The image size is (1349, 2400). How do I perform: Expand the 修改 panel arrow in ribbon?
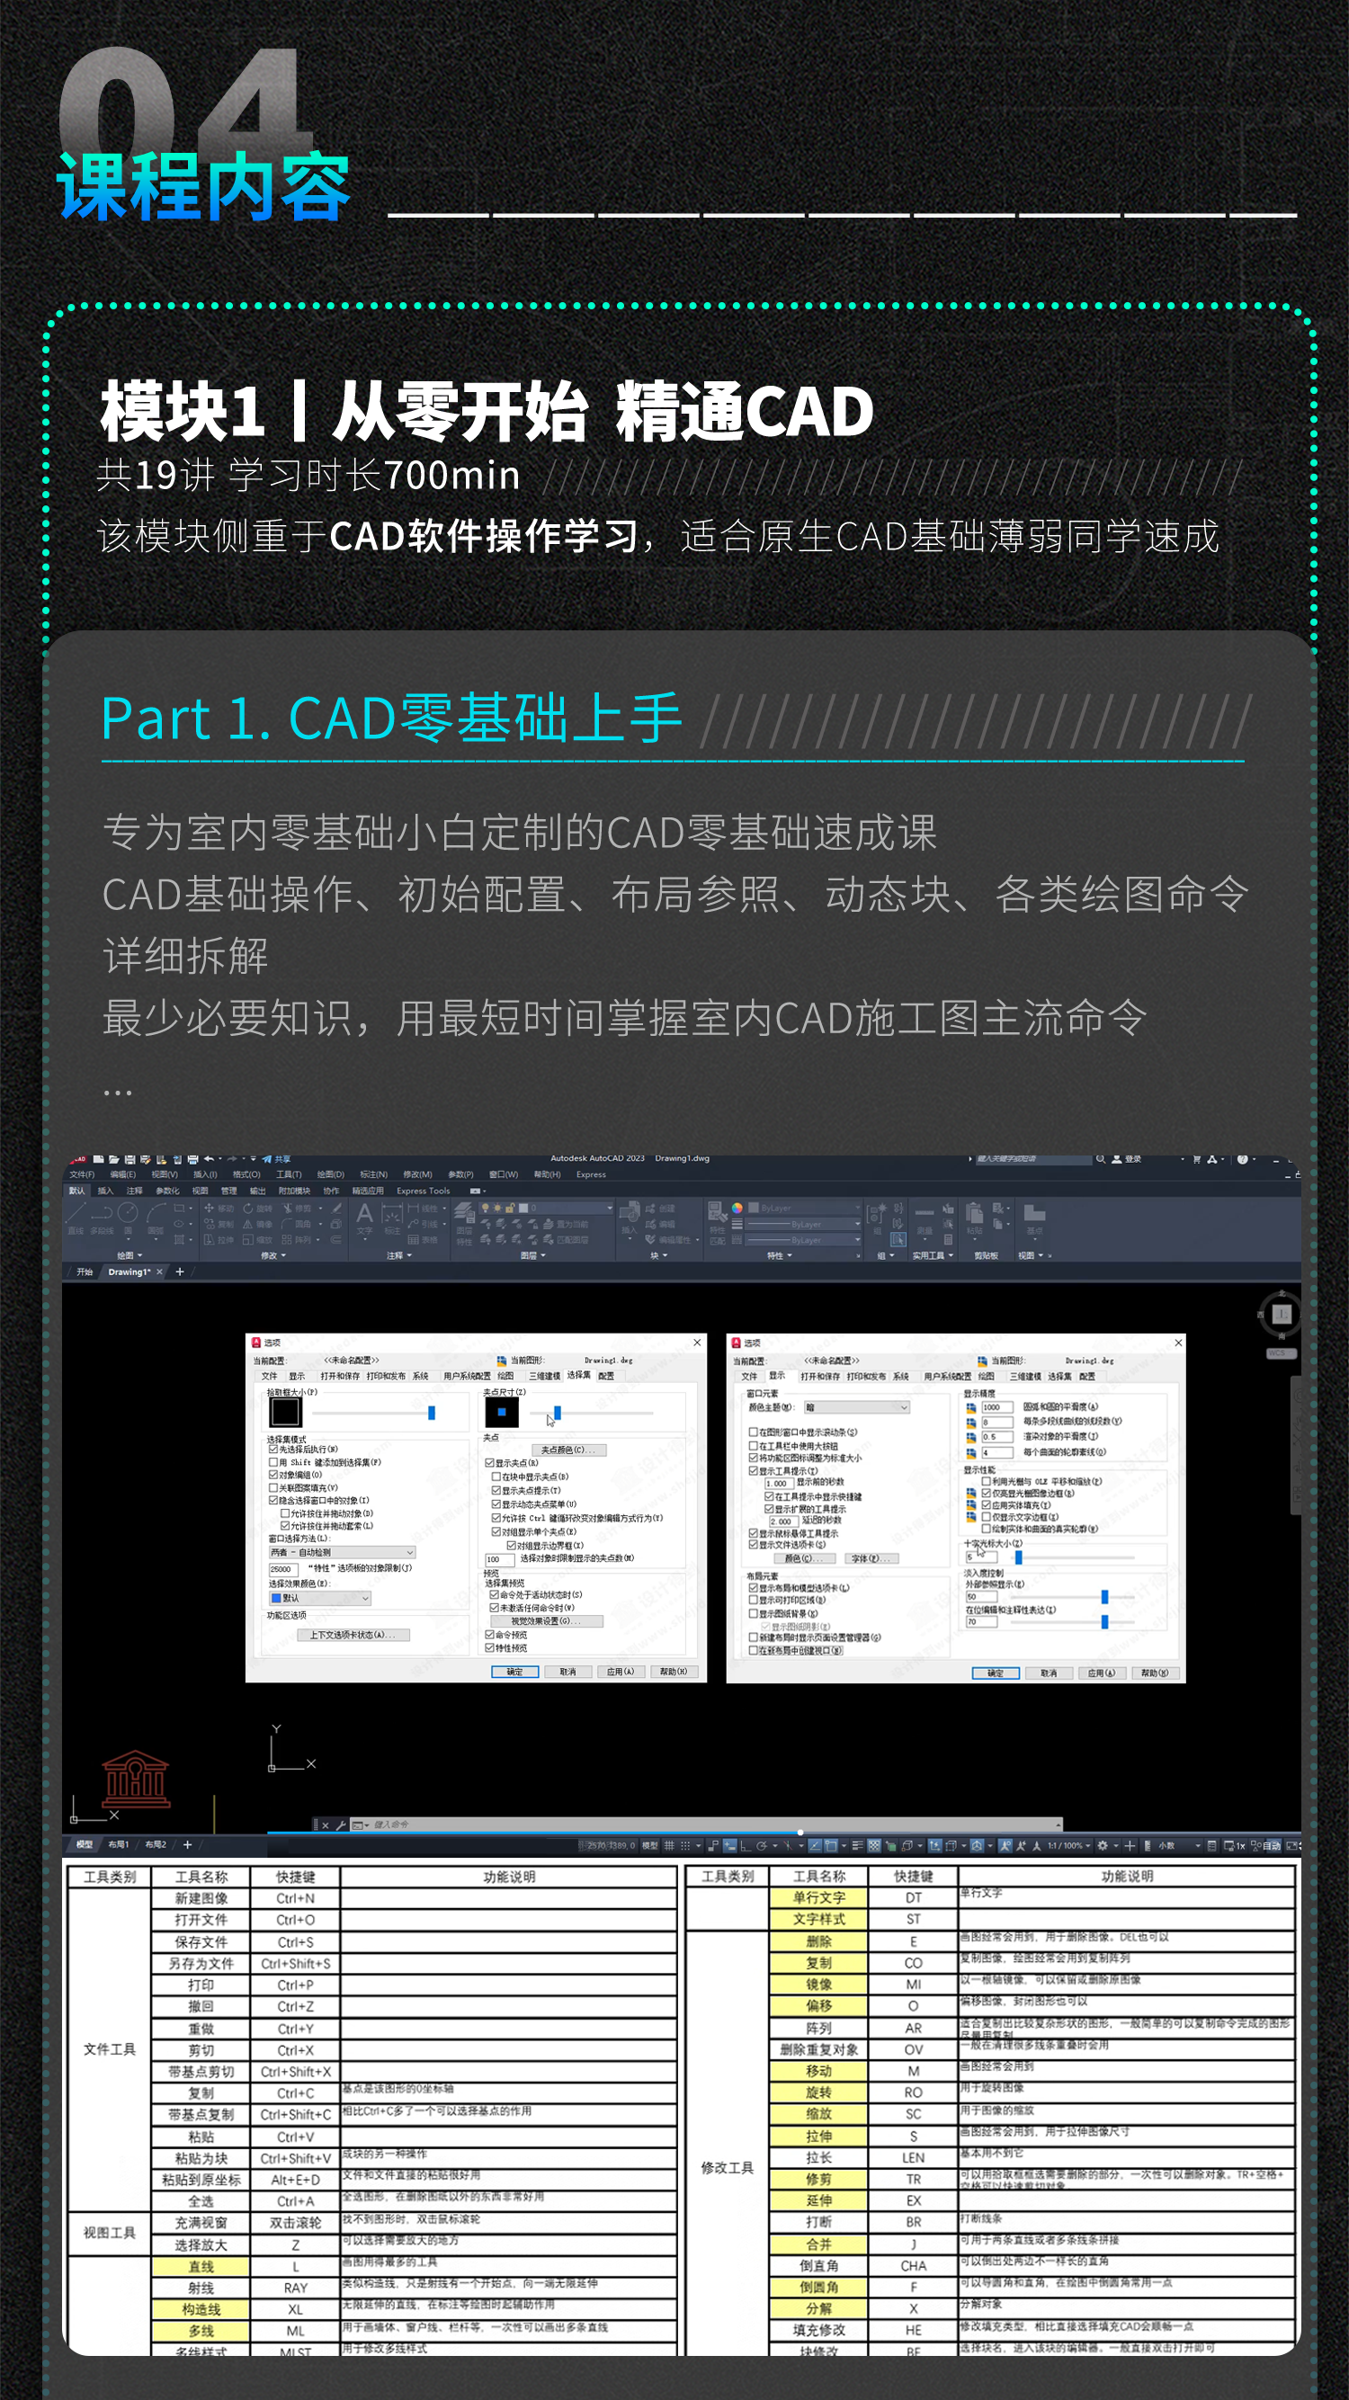coord(284,1256)
